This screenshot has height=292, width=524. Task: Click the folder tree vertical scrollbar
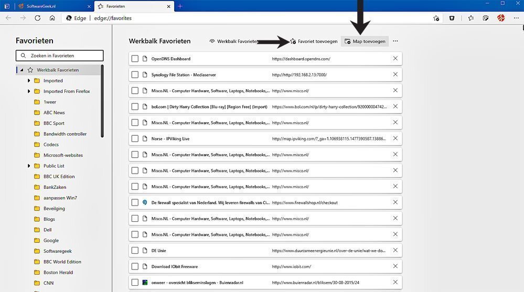coord(102,101)
